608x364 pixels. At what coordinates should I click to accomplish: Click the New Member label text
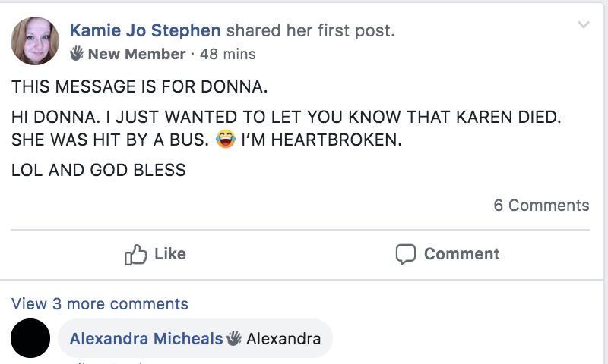tap(137, 54)
